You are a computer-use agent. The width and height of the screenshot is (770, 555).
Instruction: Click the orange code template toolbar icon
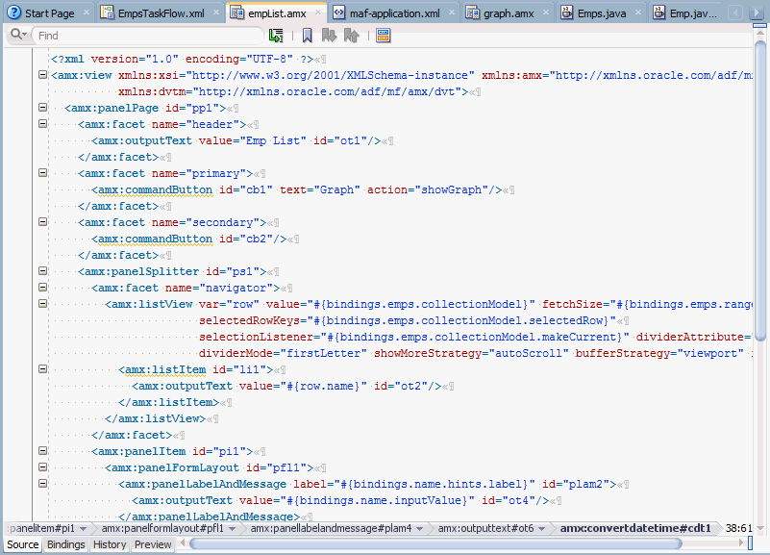(x=383, y=36)
